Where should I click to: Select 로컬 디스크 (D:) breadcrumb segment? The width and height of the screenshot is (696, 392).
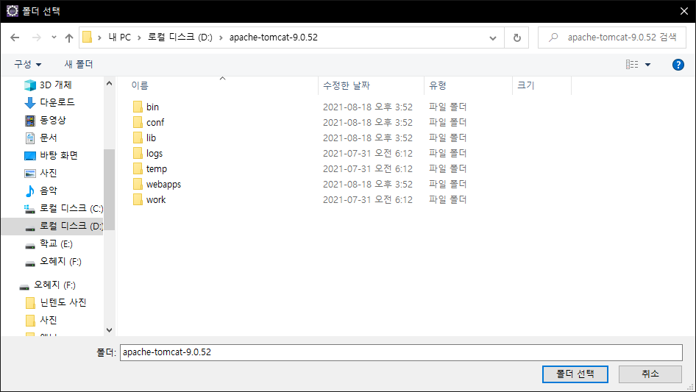tap(180, 38)
